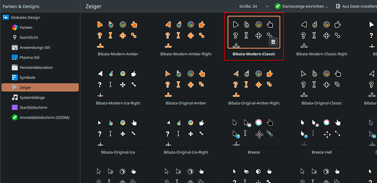Select the Bibata-Modern-Classic cursor theme preview
377x183 pixels.
(254, 32)
